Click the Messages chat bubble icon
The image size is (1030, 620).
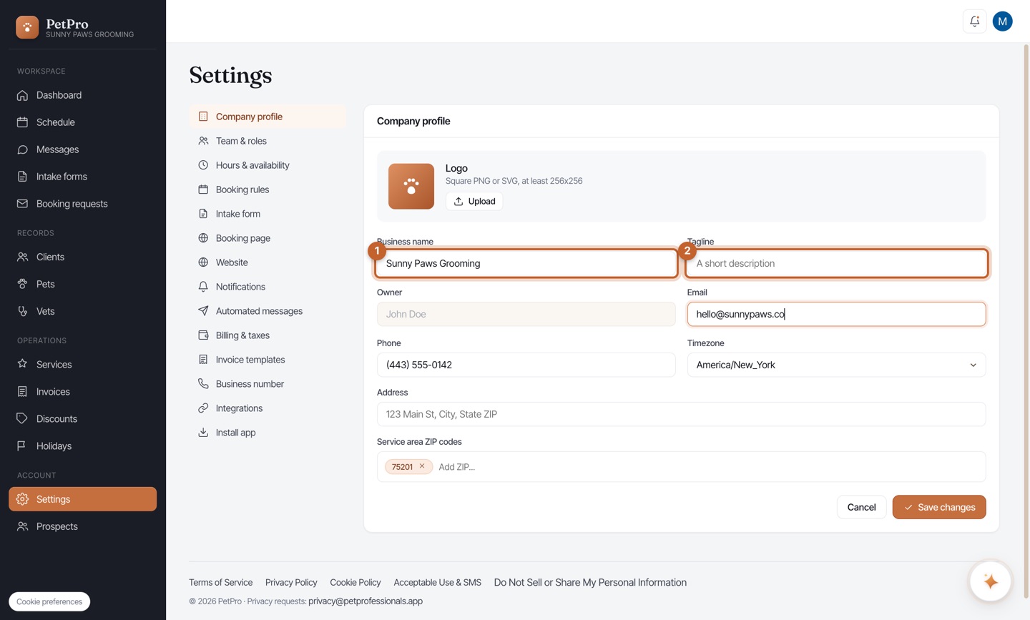[22, 149]
